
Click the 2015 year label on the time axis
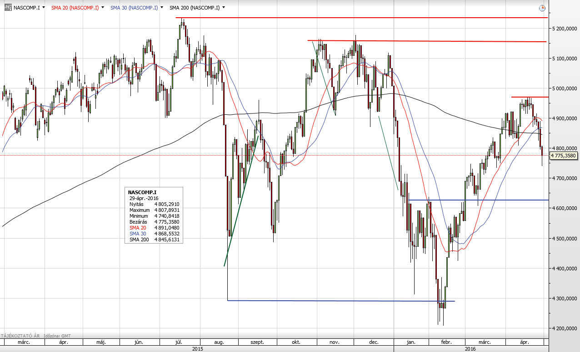198,348
